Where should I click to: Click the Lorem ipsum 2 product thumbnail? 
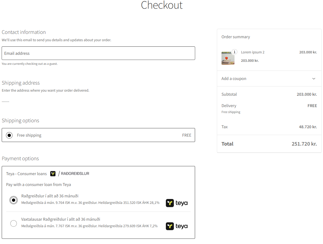[228, 58]
